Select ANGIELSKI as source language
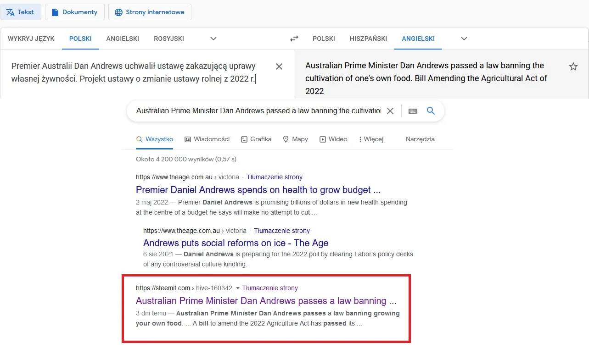Image resolution: width=589 pixels, height=348 pixels. point(123,39)
